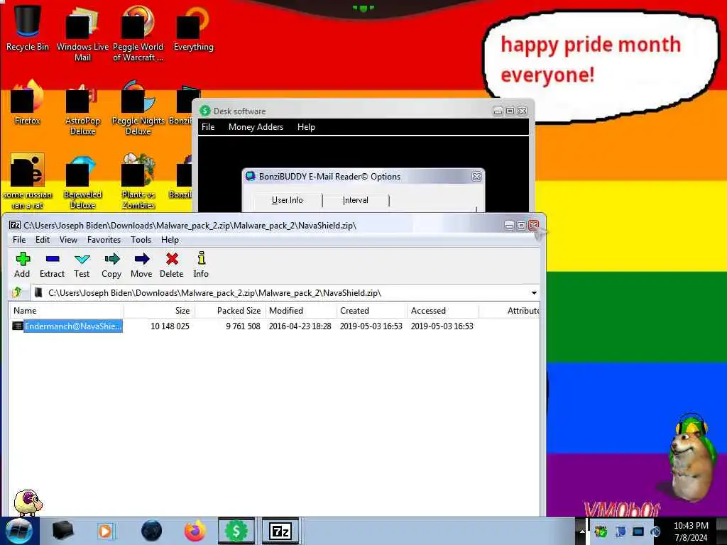Close the BonziBUDDY E-Mail Reader Options dialog
Image resolution: width=727 pixels, height=545 pixels.
click(476, 177)
